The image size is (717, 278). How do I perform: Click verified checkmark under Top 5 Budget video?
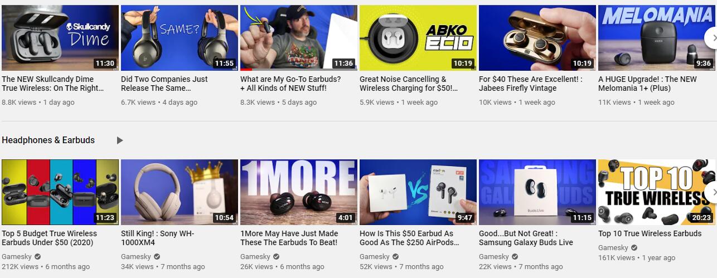pyautogui.click(x=37, y=257)
